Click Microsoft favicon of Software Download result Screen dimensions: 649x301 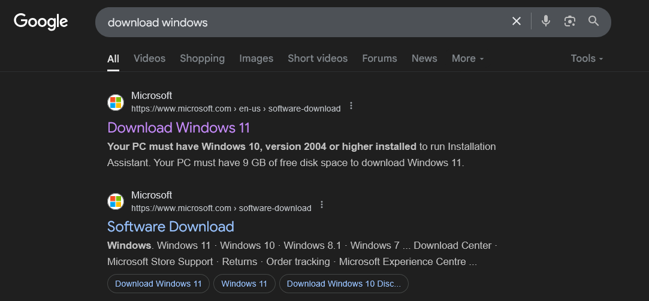click(x=116, y=201)
